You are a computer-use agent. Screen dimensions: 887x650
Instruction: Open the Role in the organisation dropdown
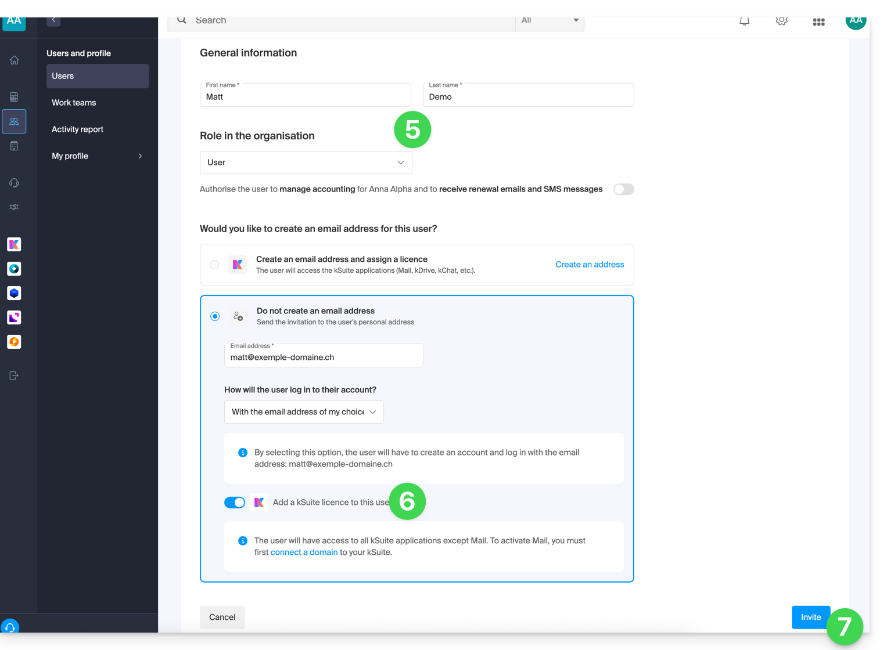306,162
